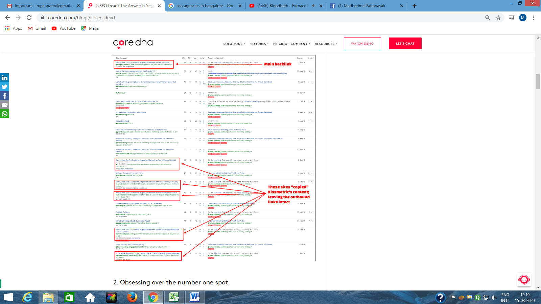The image size is (541, 304).
Task: Open Chrome's three-dot menu
Action: click(534, 18)
